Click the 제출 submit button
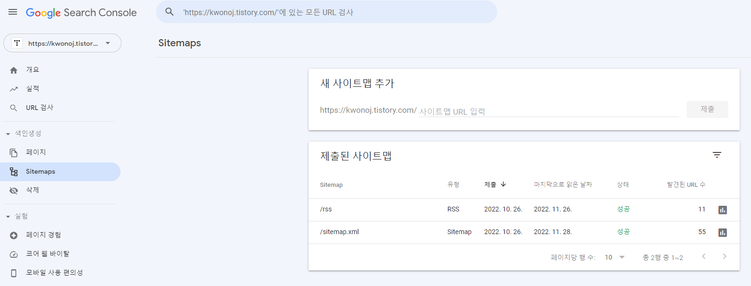This screenshot has height=286, width=751. click(707, 109)
